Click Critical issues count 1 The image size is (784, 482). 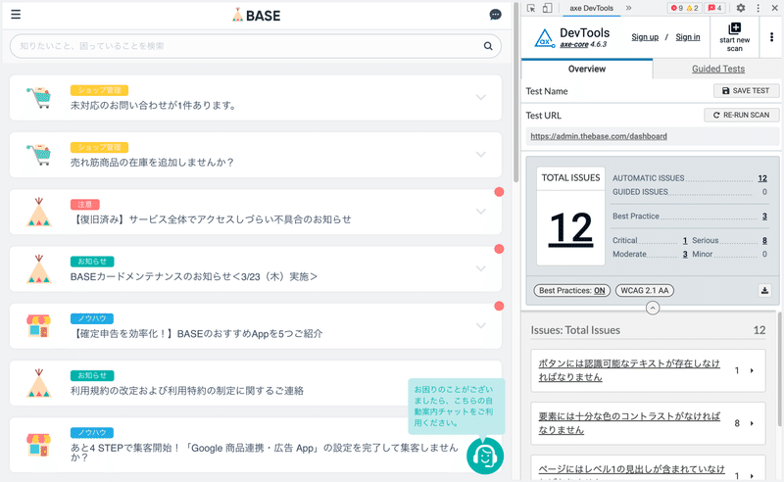(x=685, y=240)
